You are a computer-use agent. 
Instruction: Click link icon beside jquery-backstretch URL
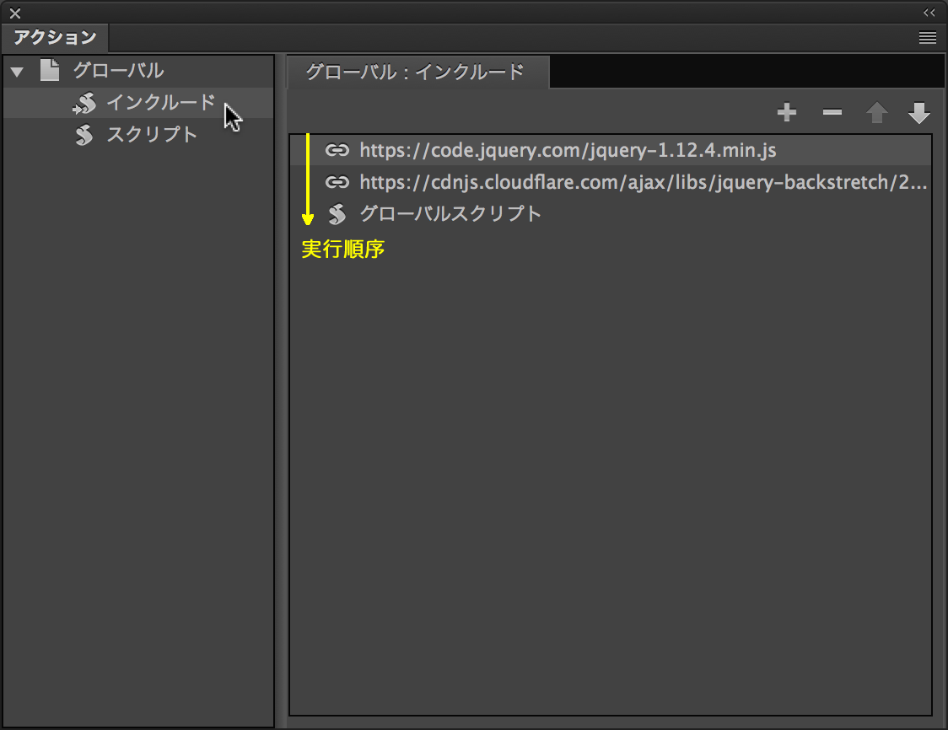[x=337, y=182]
